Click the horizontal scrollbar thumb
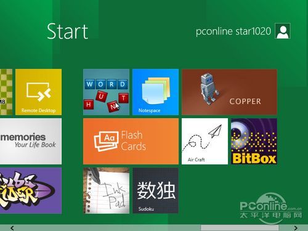The image size is (308, 231). pos(240,228)
